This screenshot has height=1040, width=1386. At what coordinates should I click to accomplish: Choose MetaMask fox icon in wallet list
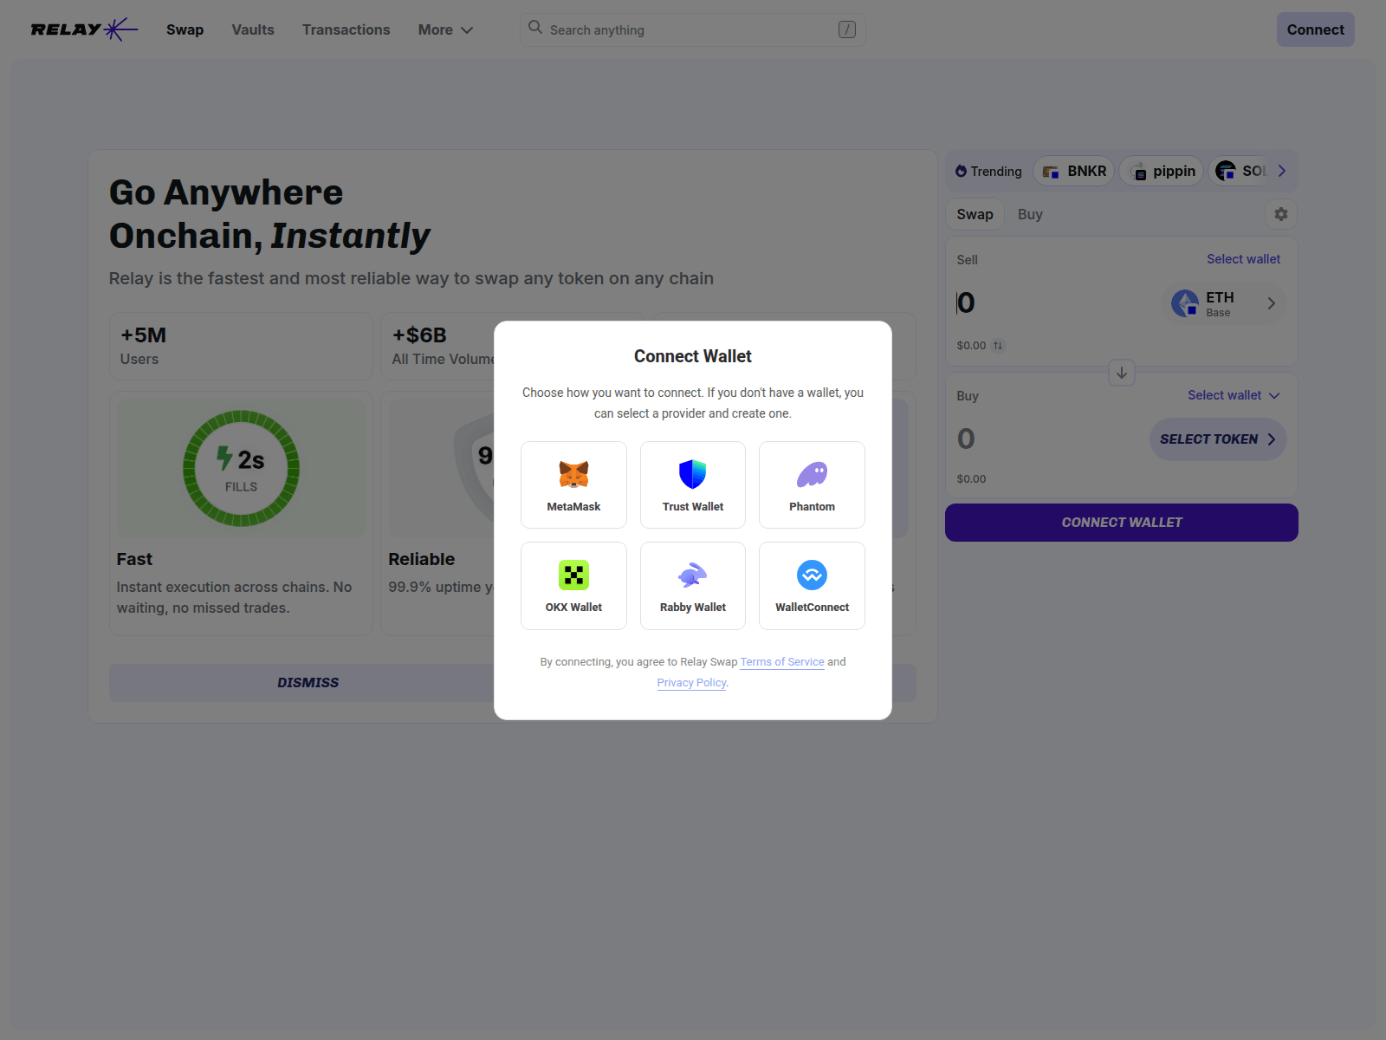point(573,475)
